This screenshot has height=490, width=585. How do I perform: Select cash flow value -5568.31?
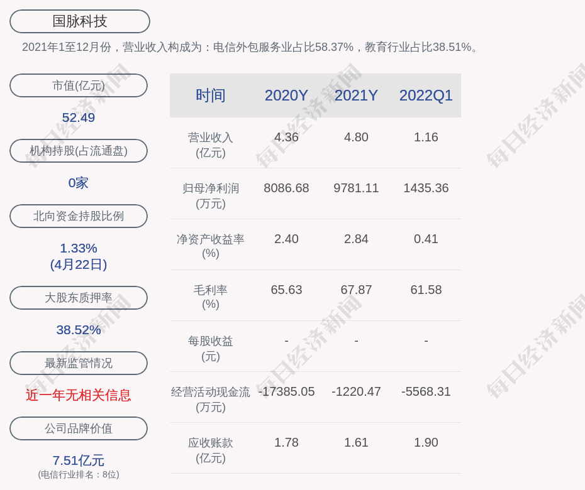(x=426, y=391)
